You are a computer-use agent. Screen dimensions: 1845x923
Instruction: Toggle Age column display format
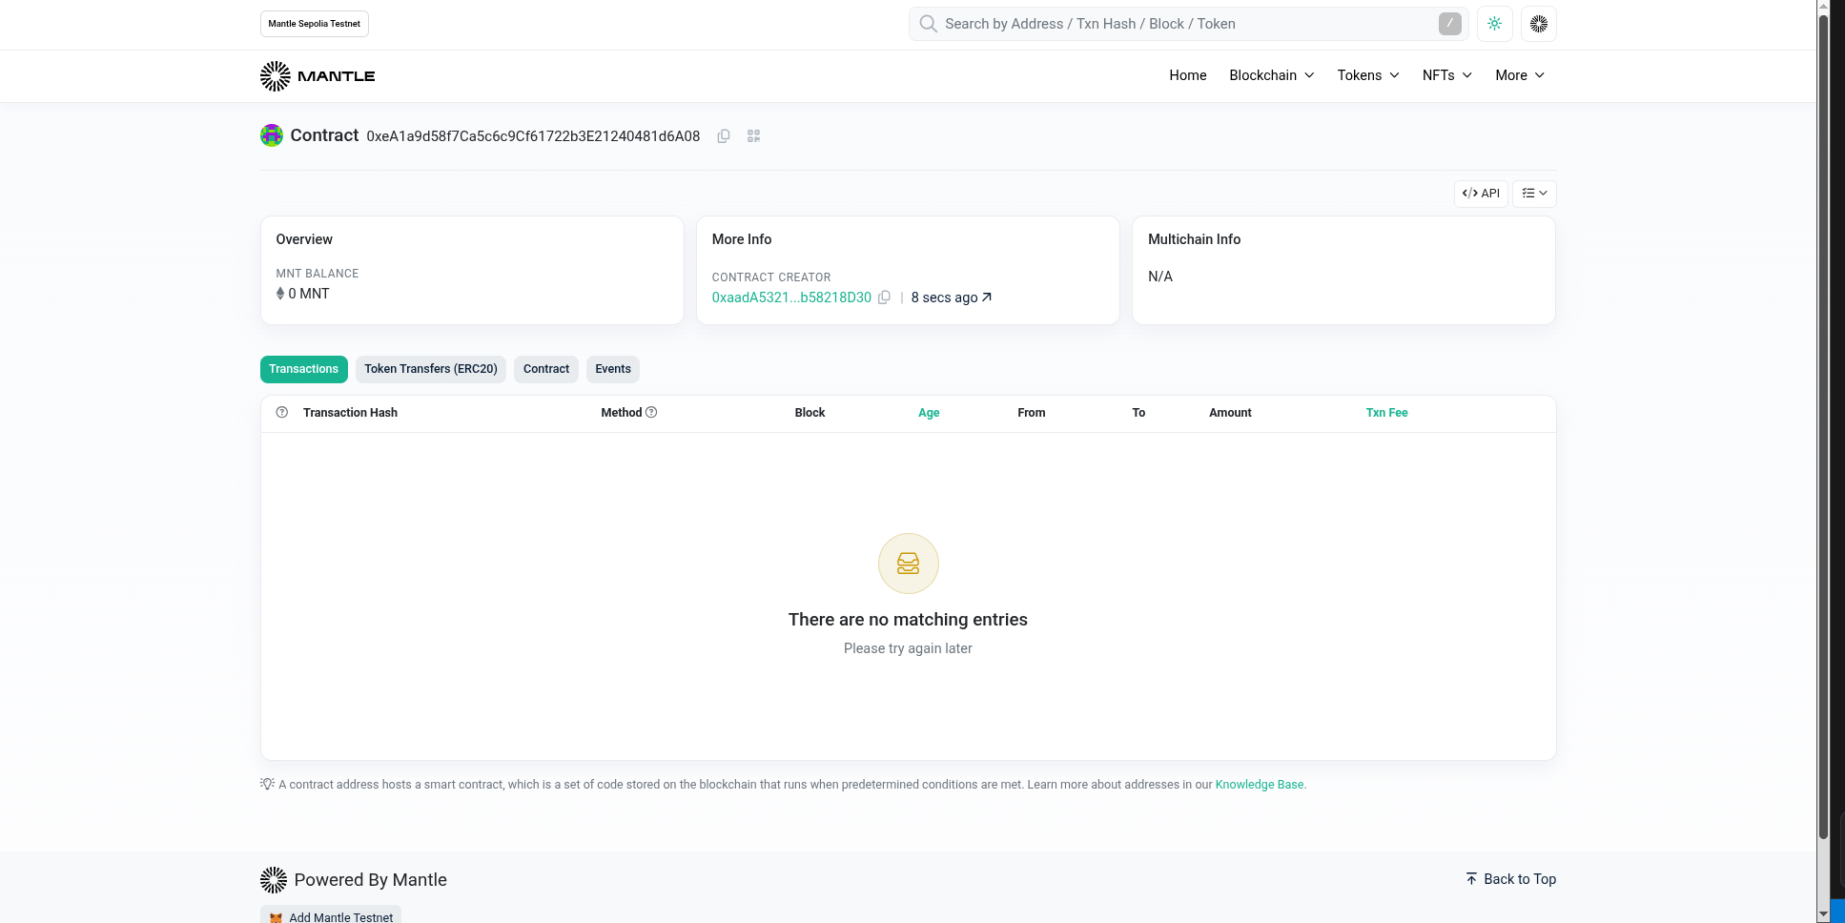(x=928, y=413)
